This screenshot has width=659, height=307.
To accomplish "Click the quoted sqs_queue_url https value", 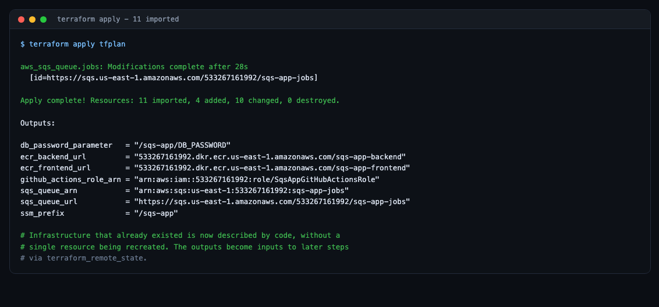I will (x=272, y=202).
